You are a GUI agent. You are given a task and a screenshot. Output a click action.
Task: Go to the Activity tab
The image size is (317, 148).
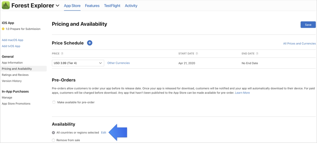[131, 6]
